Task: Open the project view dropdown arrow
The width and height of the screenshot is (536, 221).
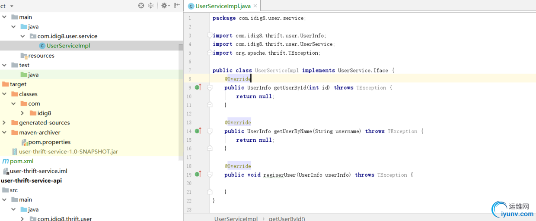Action: point(12,6)
